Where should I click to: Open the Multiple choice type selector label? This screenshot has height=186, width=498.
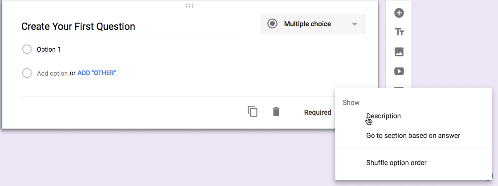coord(307,24)
